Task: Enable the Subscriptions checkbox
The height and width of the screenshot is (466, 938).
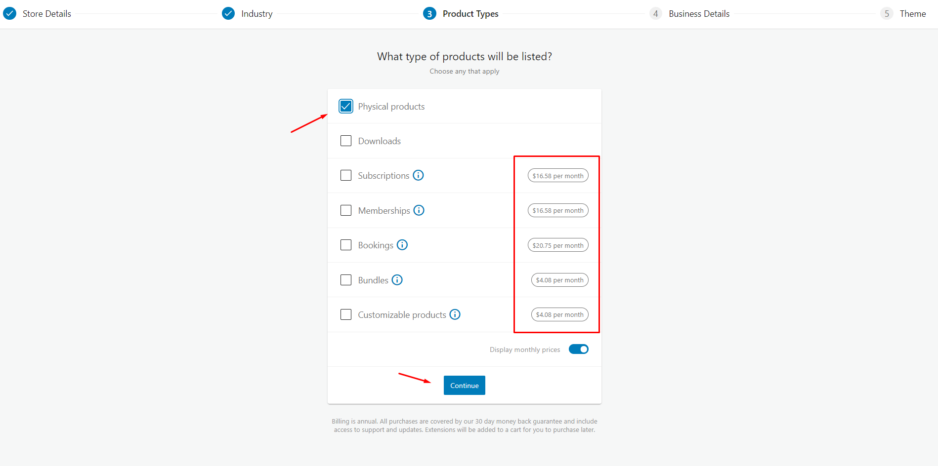Action: [x=346, y=175]
